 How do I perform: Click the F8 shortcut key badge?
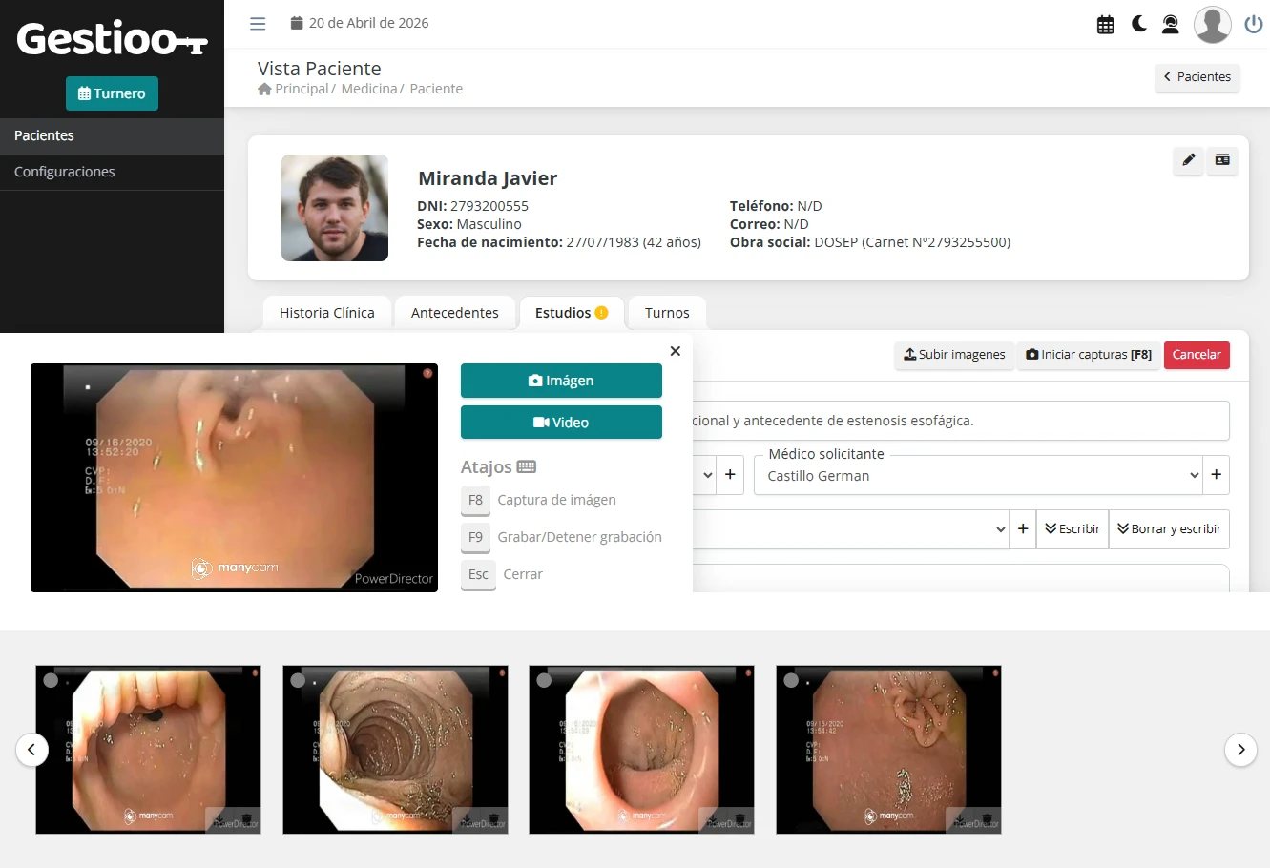[475, 500]
